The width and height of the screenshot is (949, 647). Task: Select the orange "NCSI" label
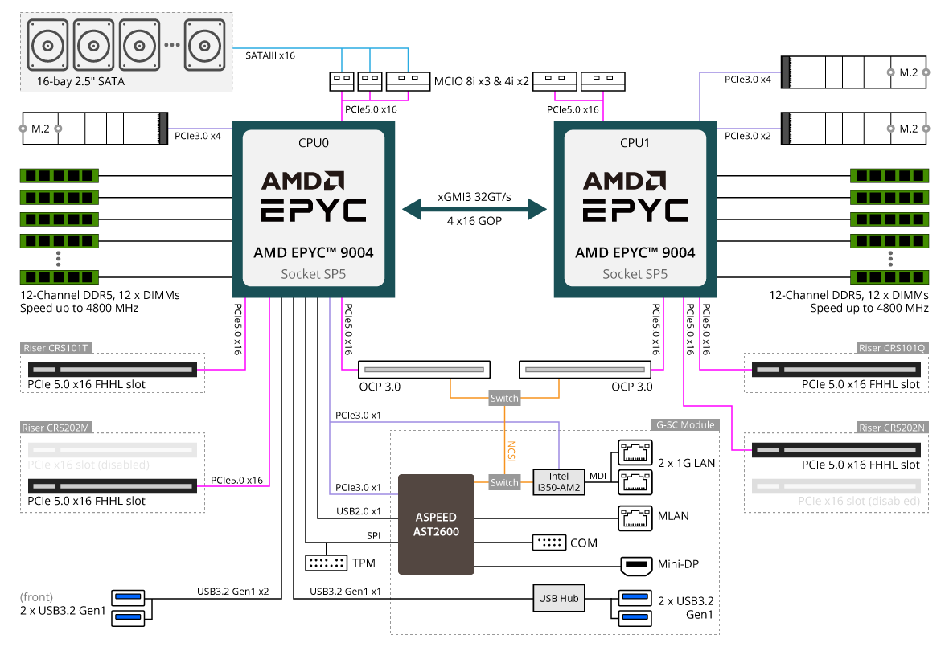[x=511, y=451]
